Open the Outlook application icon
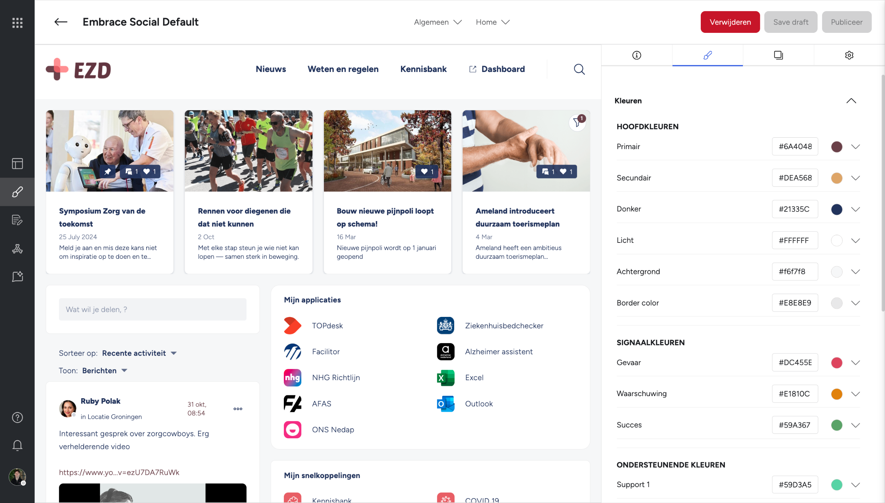 point(446,404)
